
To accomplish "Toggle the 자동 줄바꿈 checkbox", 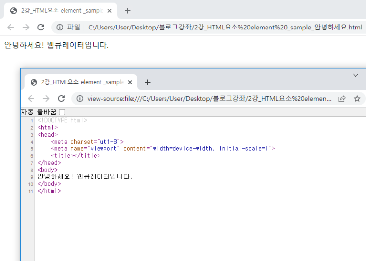I will [x=62, y=112].
